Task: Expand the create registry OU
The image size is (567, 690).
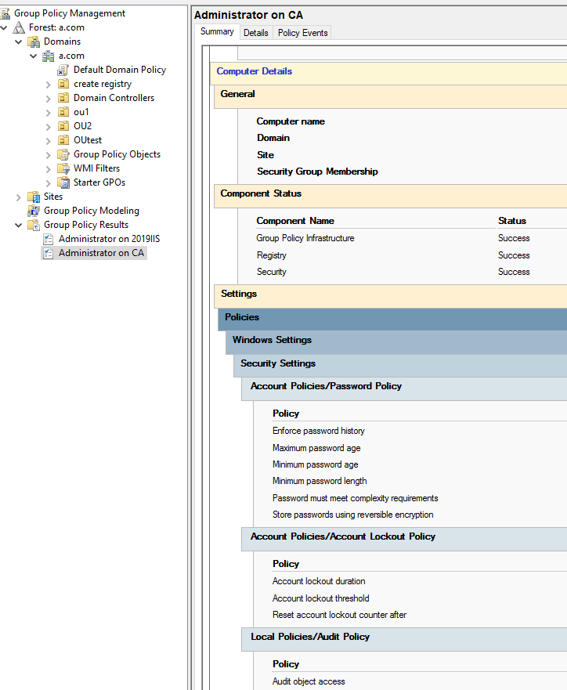Action: click(49, 85)
